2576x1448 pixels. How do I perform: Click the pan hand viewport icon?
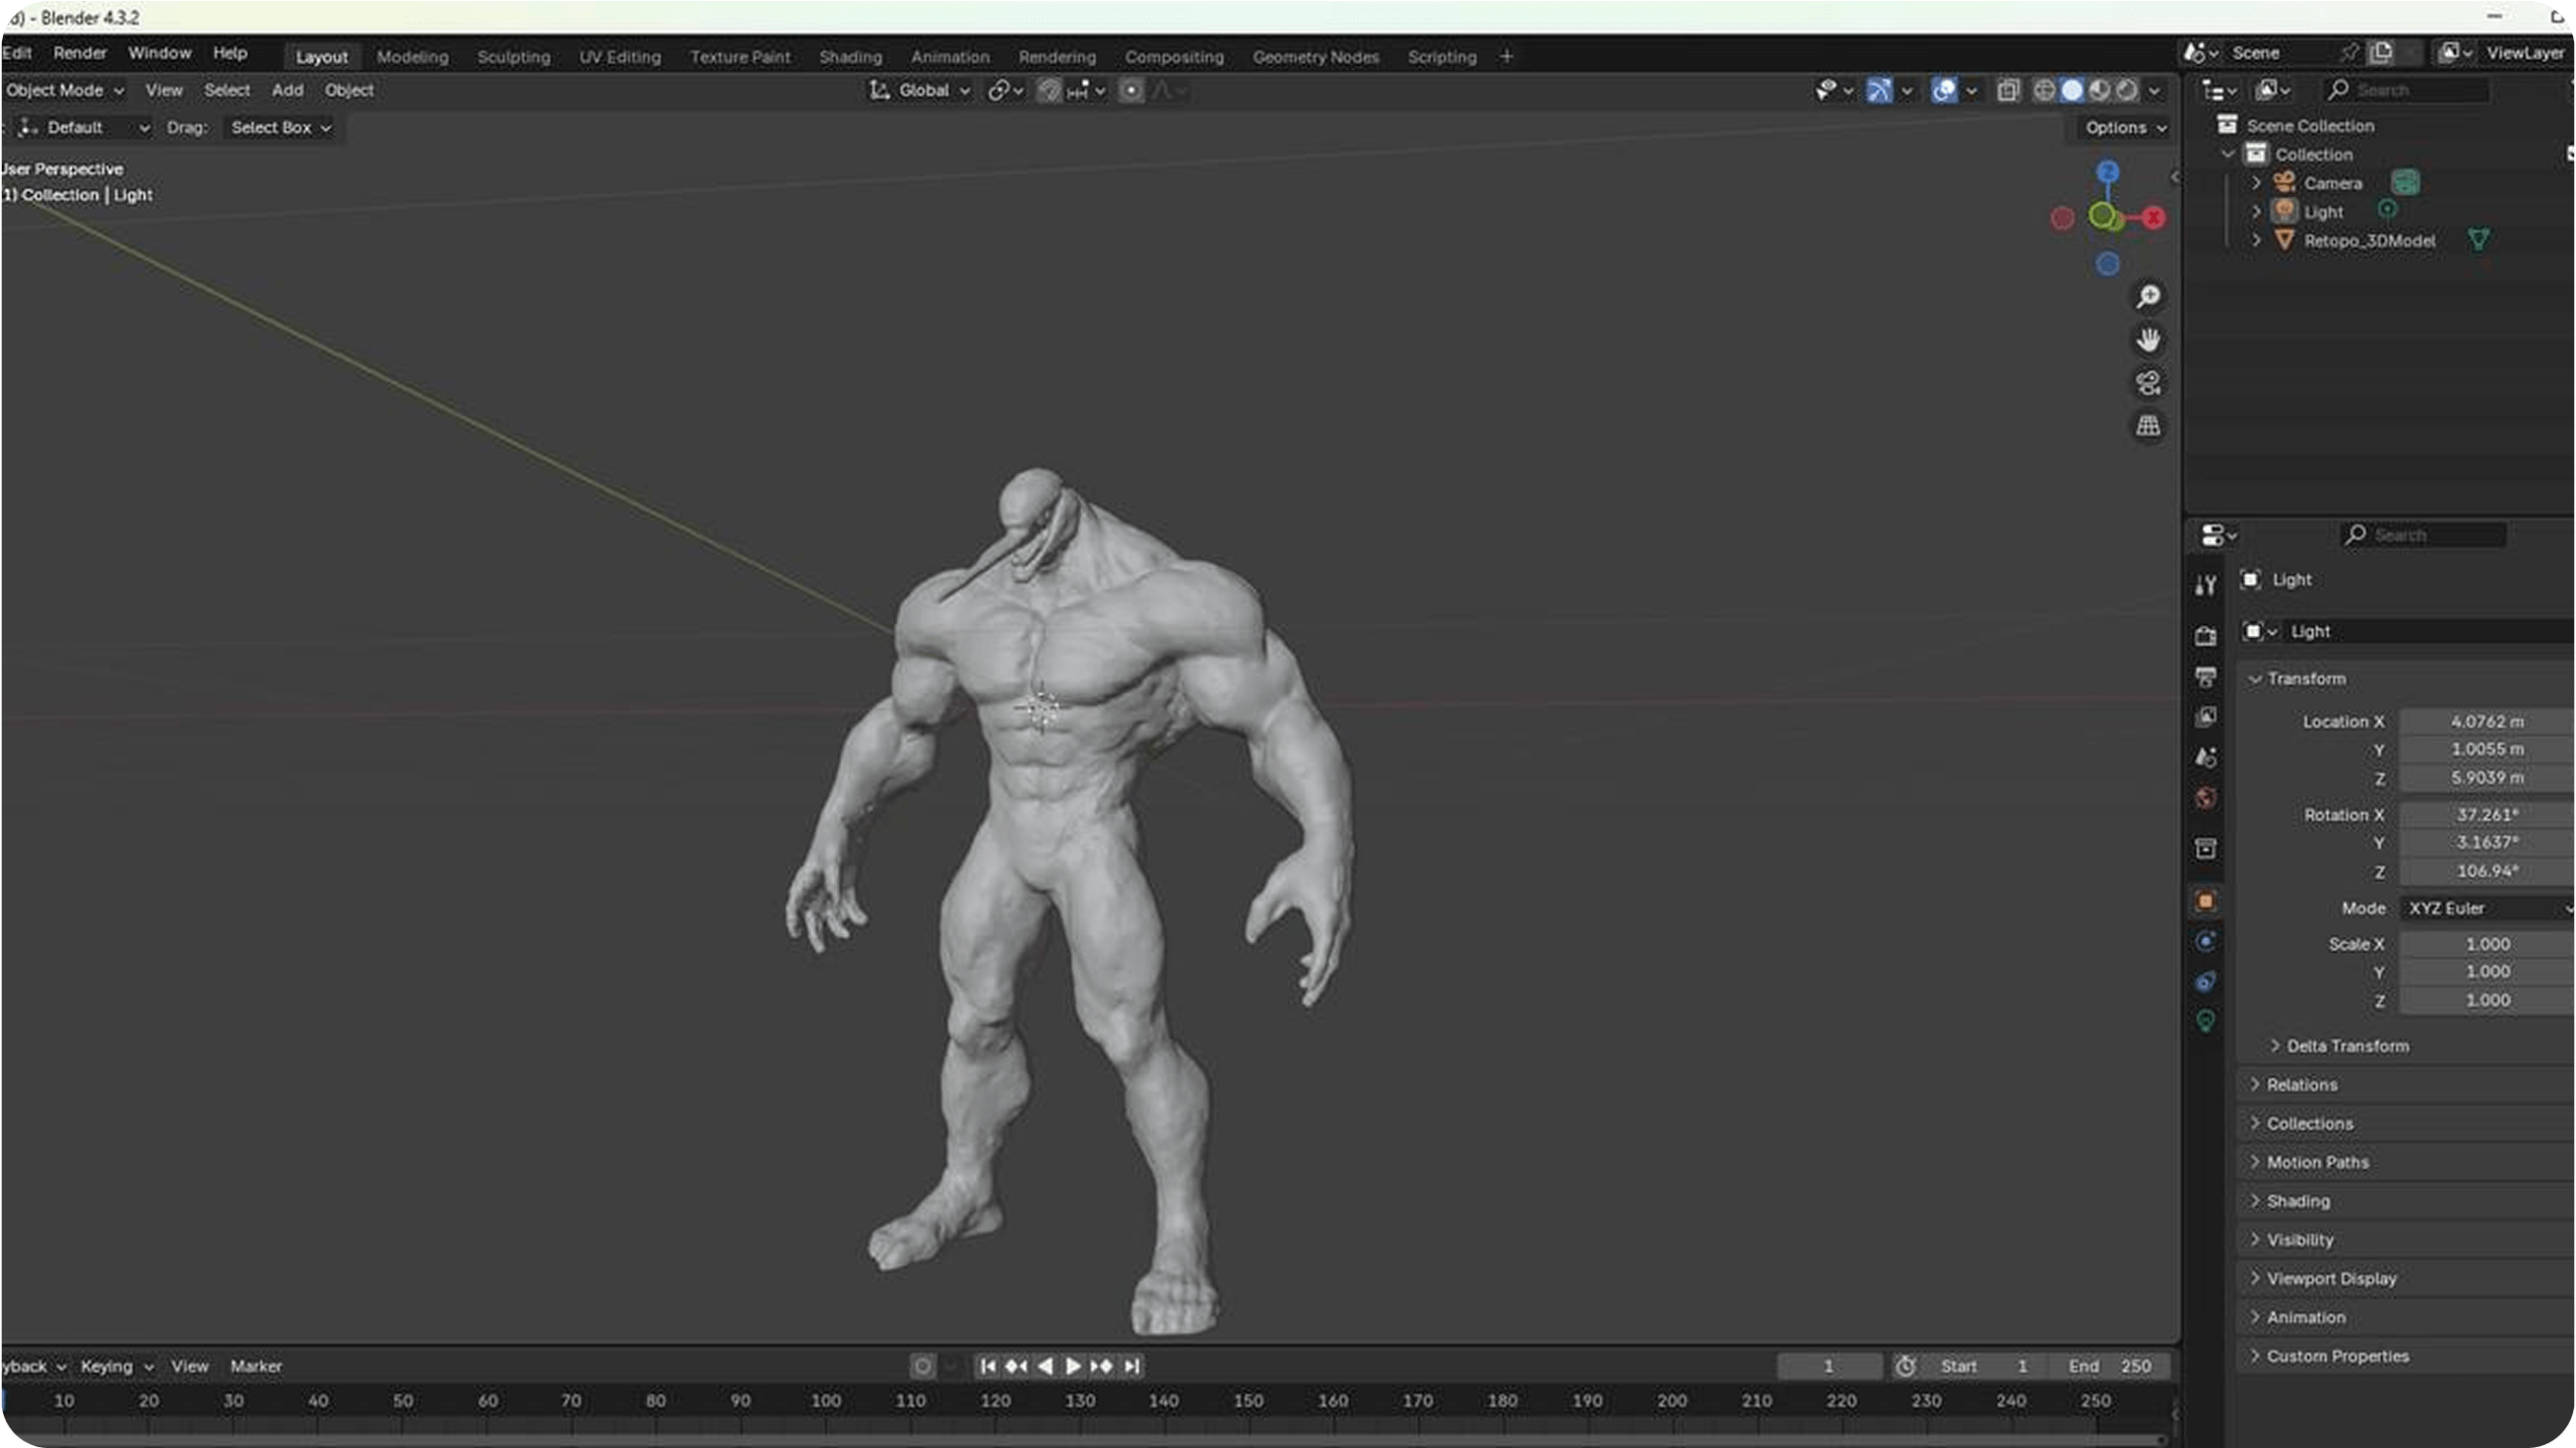tap(2148, 340)
